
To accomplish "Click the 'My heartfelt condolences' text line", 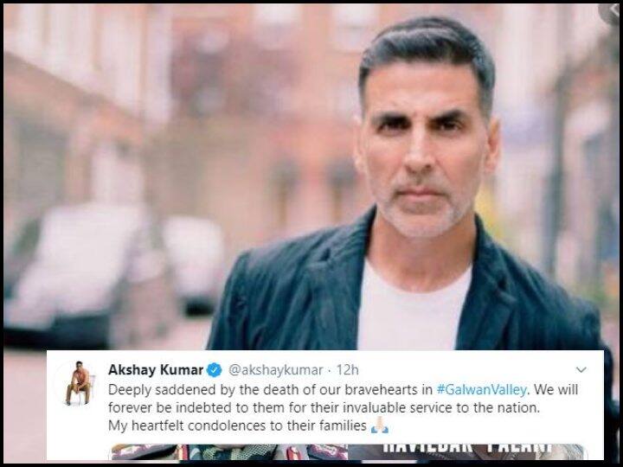I will pos(237,425).
